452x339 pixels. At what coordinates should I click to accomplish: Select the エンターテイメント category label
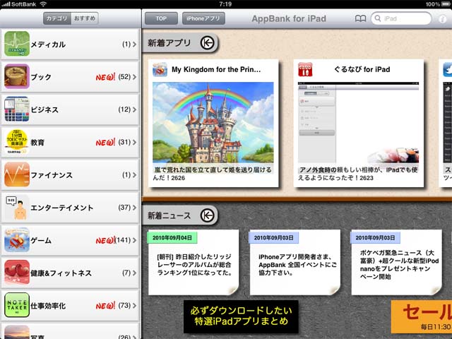pyautogui.click(x=62, y=208)
